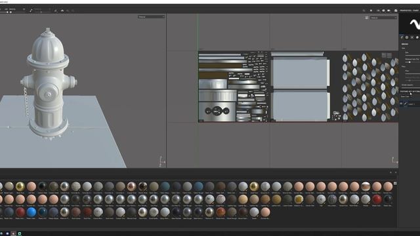Click the video camera icon in top toolbar
This screenshot has width=420, height=236.
pos(388,10)
